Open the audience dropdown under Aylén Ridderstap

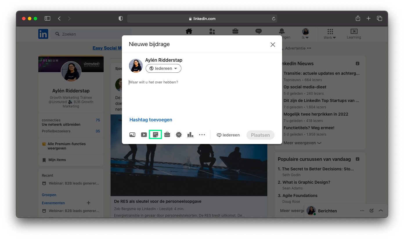click(x=163, y=68)
